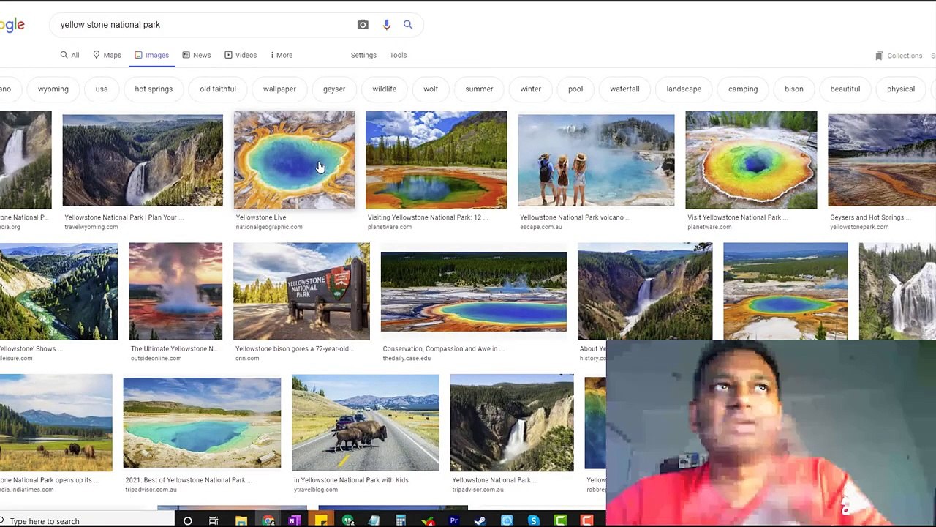Filter by the camping chip
Viewport: 936px width, 527px height.
743,89
